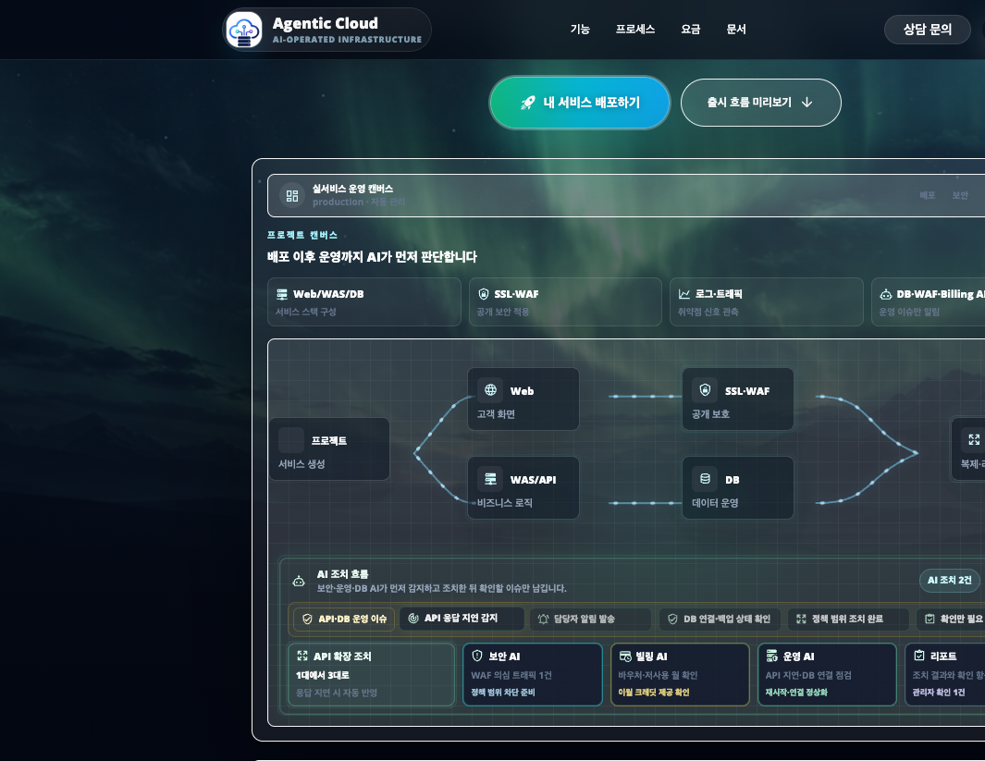Select the API 응답 지연 감지 chip
This screenshot has width=985, height=761.
pos(462,619)
